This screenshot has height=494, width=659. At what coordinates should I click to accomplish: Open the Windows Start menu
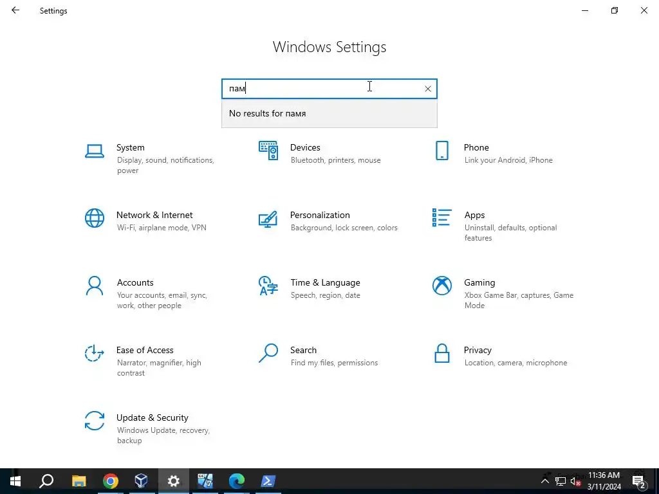tap(15, 481)
